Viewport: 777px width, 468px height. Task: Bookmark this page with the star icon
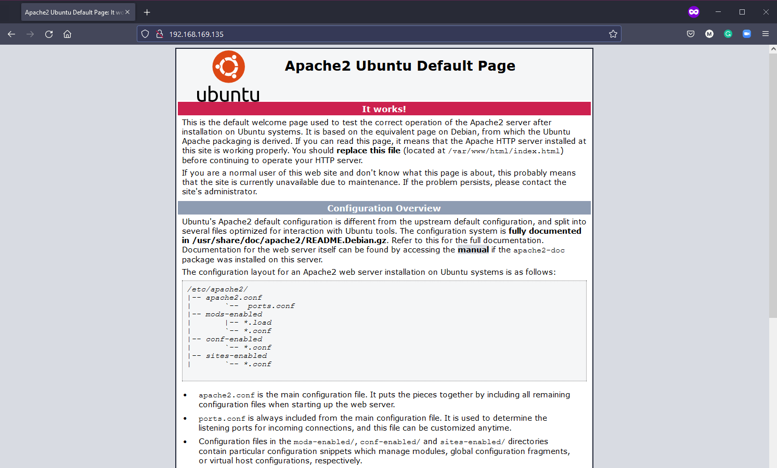(613, 34)
